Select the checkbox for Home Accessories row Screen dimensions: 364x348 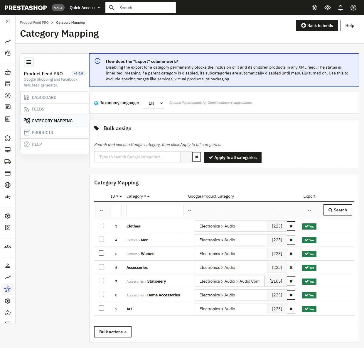101,294
